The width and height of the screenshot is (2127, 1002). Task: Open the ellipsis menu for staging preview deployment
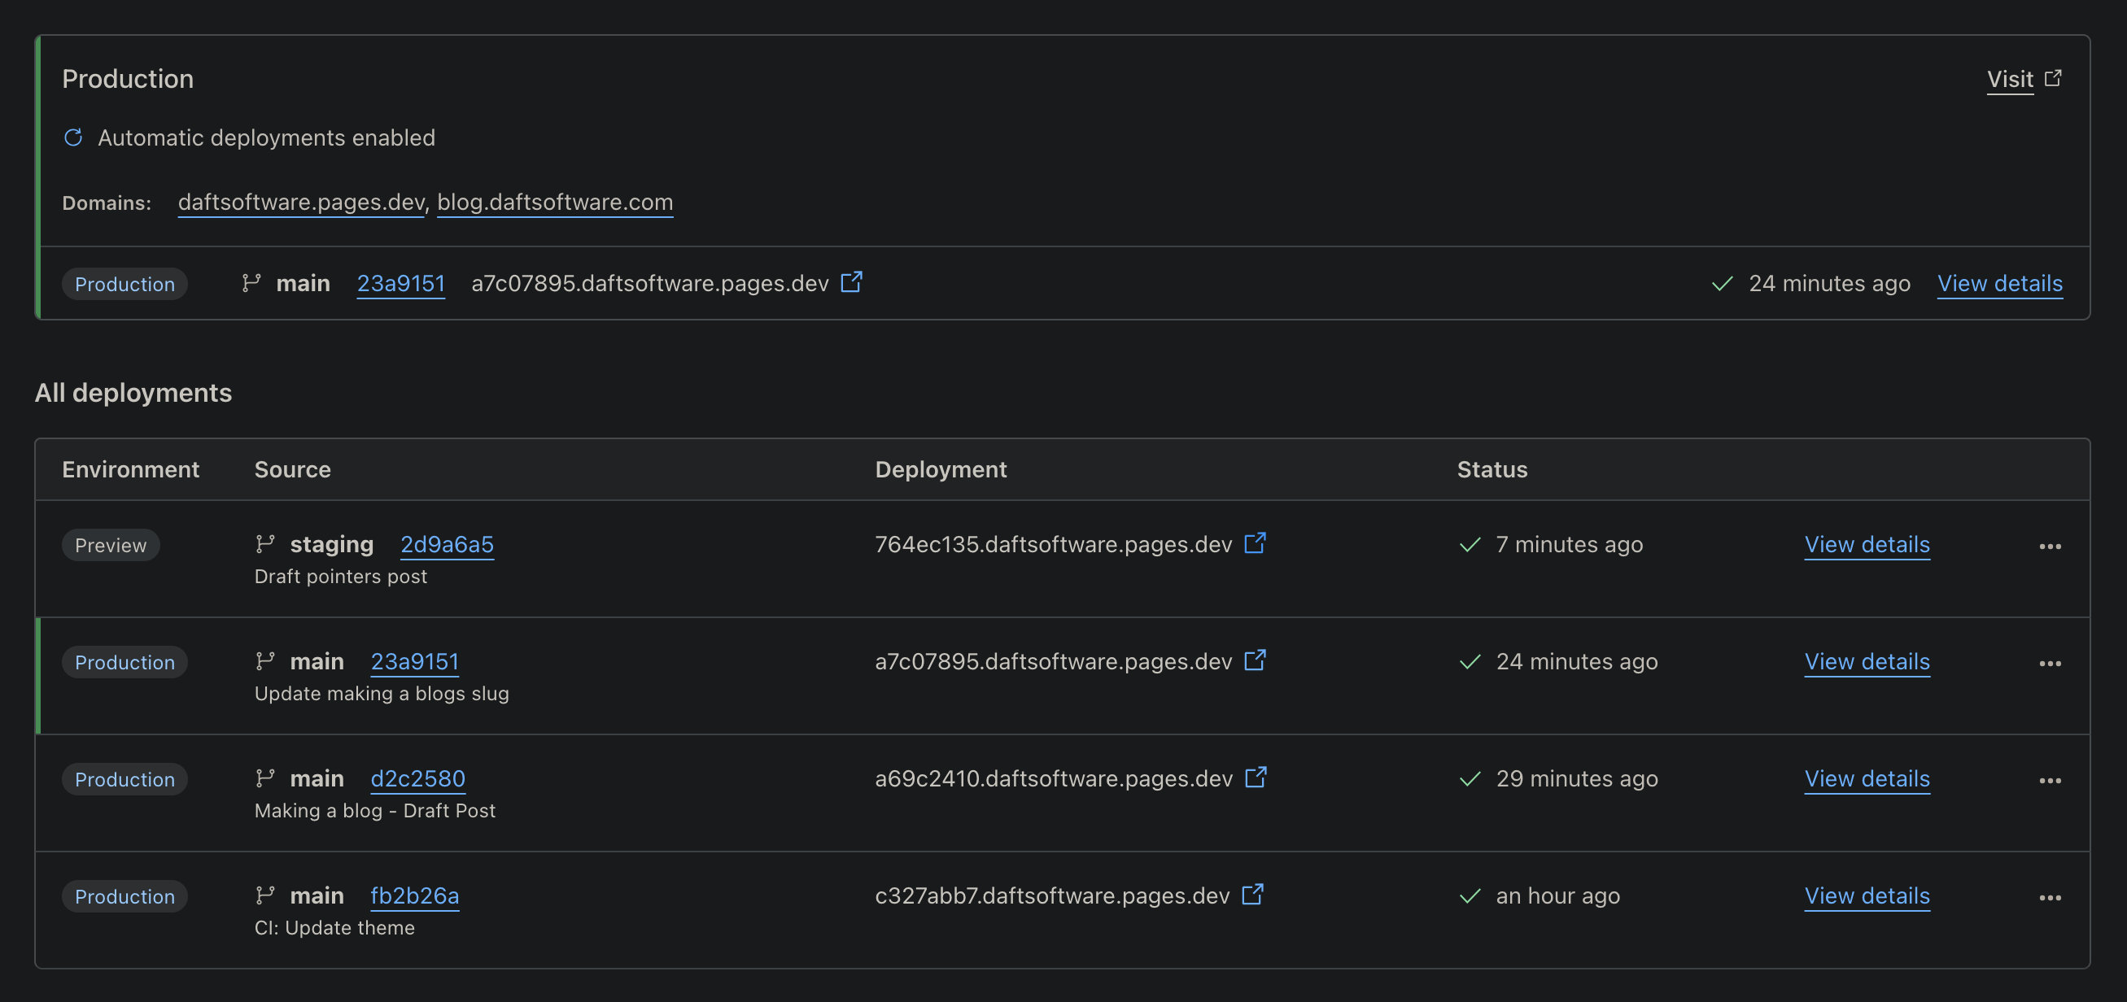tap(2051, 546)
